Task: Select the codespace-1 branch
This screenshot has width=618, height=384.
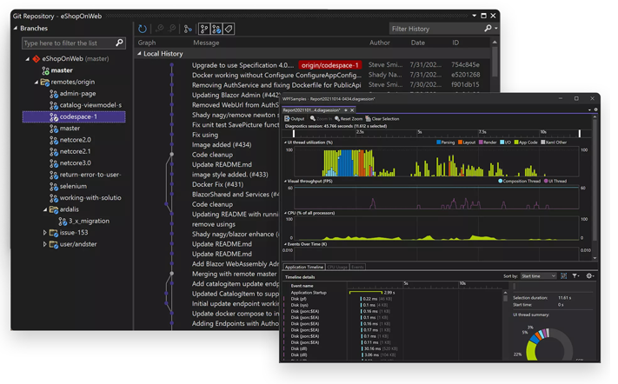Action: click(x=74, y=116)
